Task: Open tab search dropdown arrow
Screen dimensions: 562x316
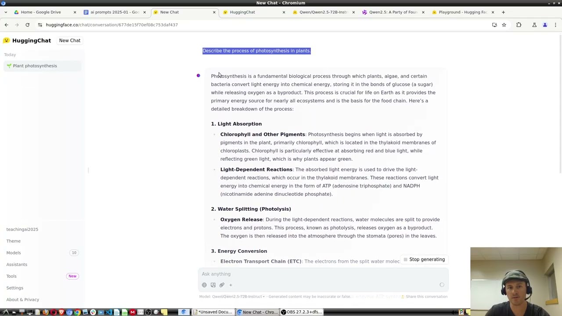Action: (5, 12)
